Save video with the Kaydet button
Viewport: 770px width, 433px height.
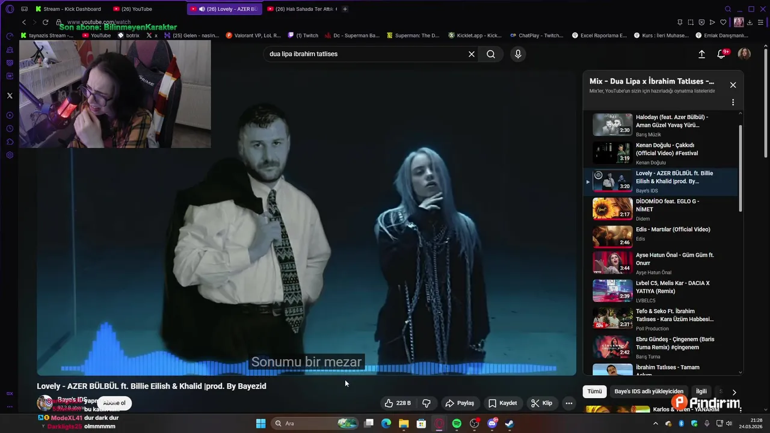503,403
